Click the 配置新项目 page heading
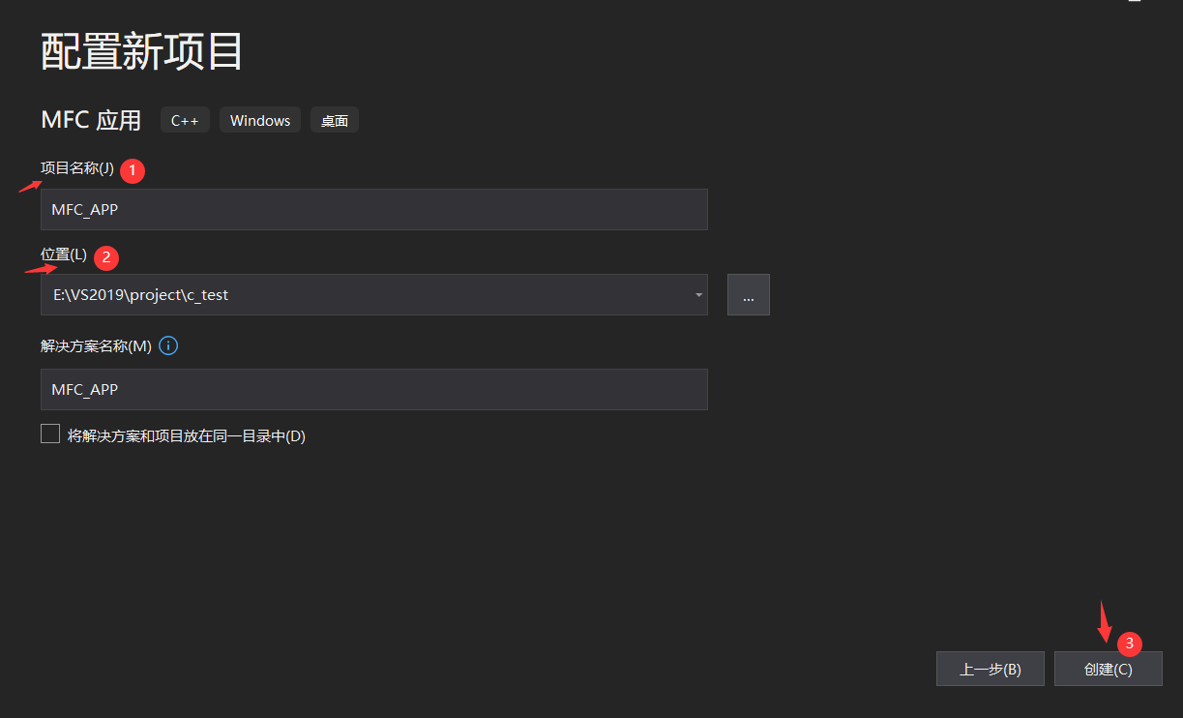 (142, 52)
